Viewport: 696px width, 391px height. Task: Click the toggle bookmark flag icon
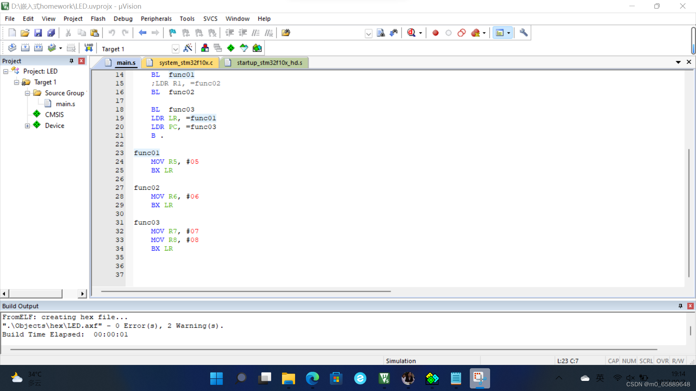[172, 33]
